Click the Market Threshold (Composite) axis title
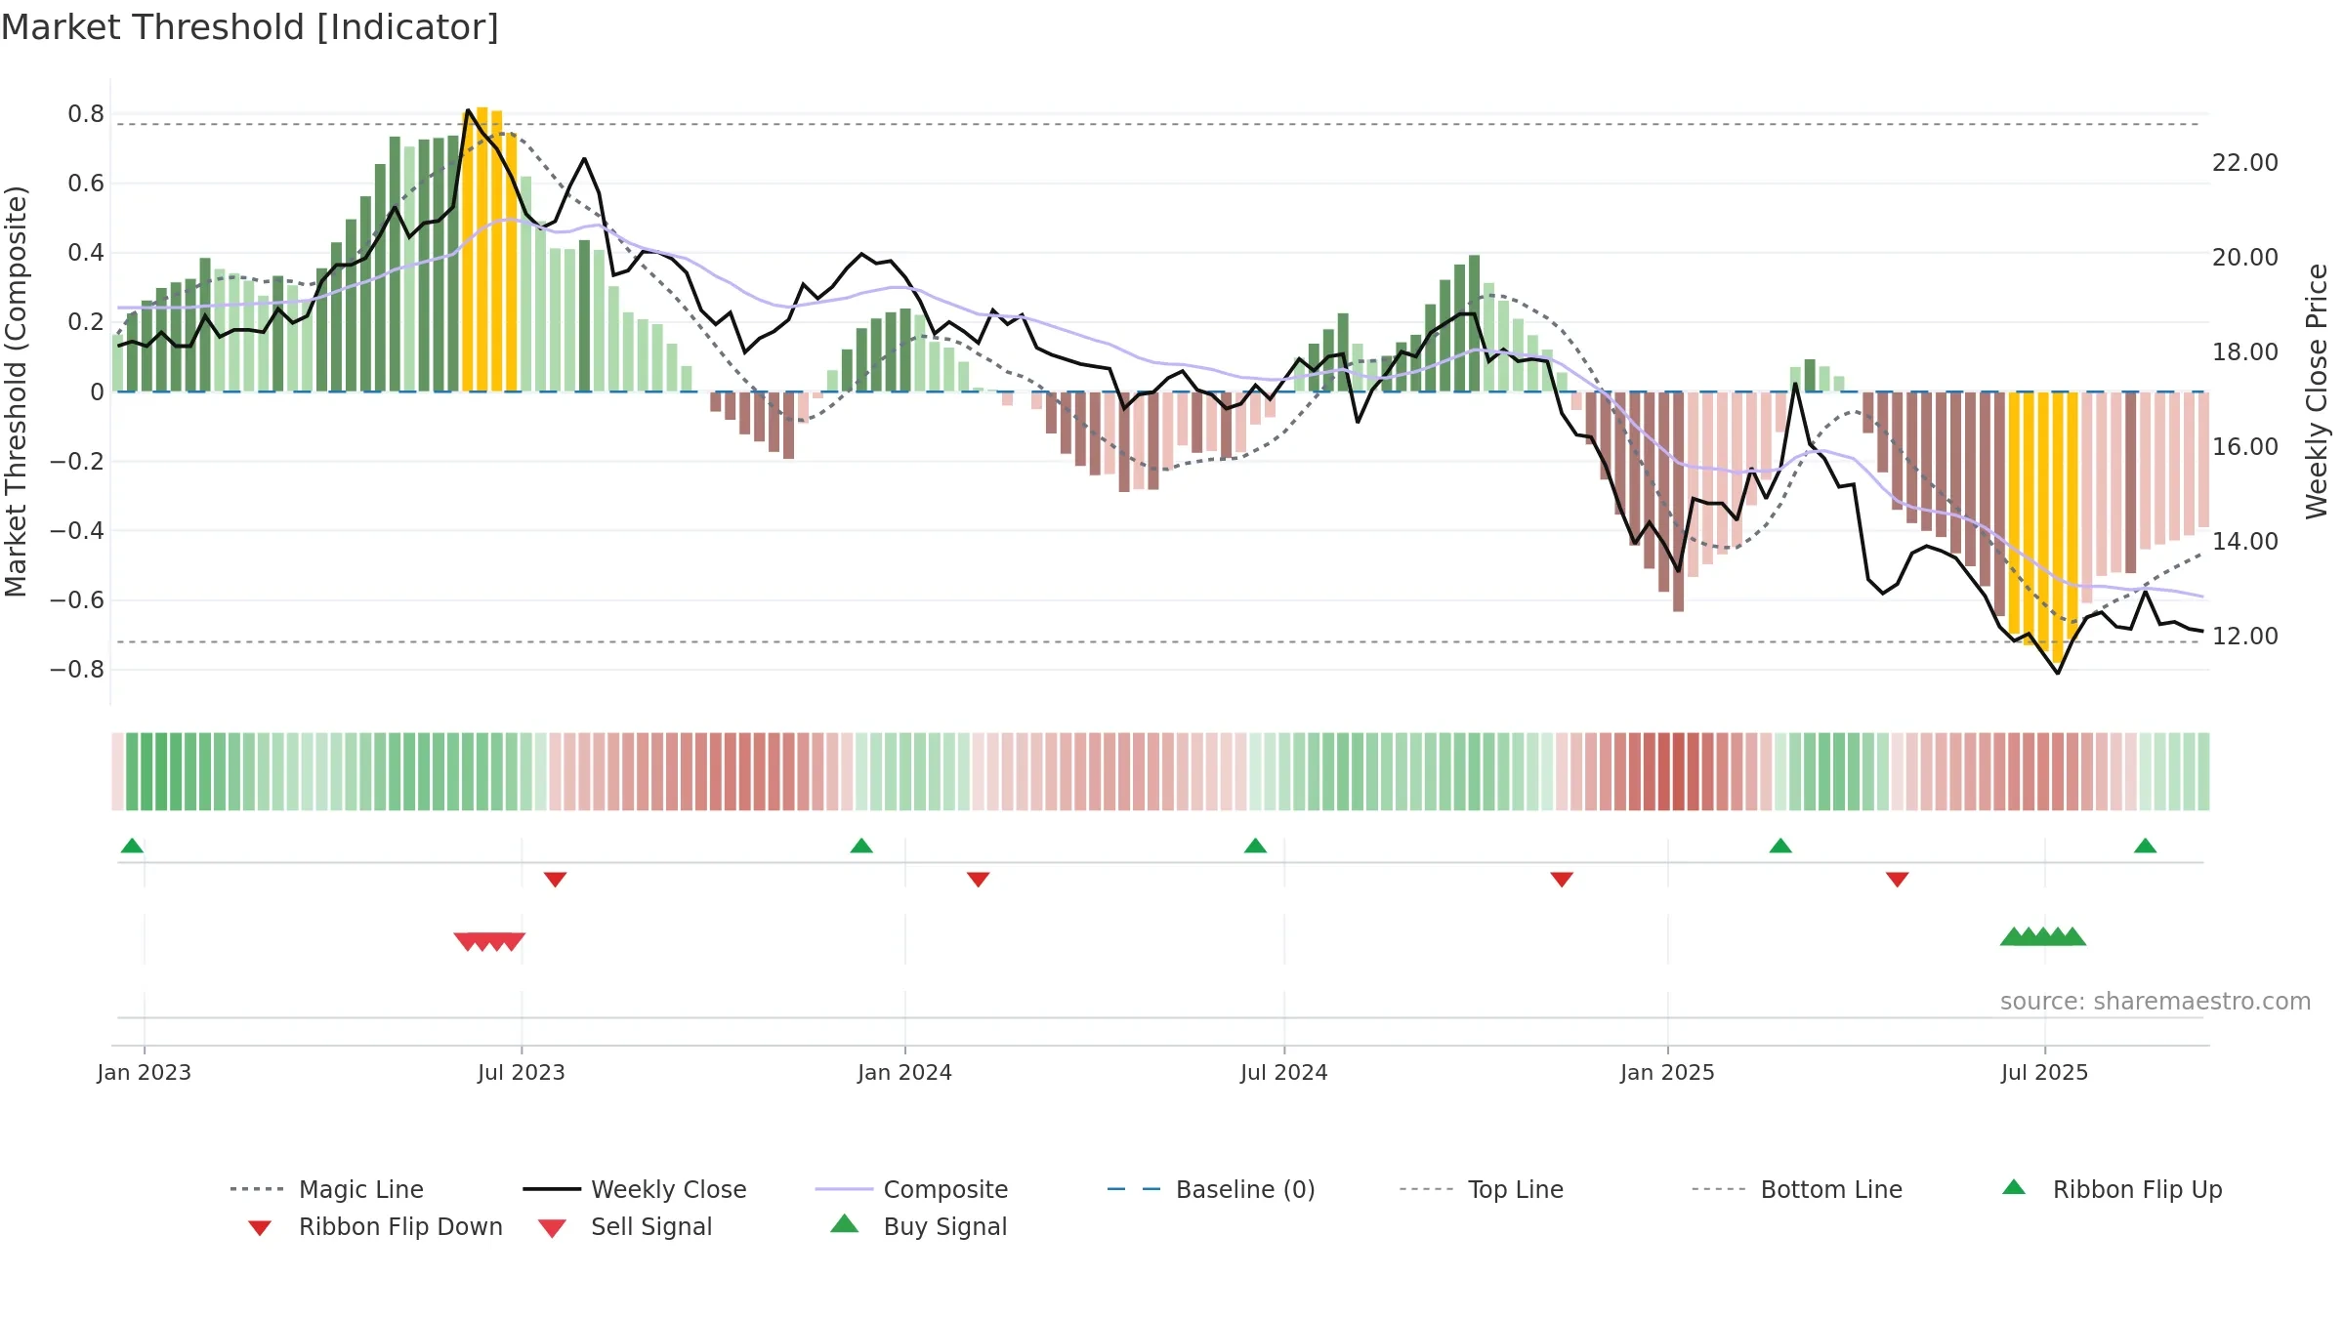 [16, 391]
